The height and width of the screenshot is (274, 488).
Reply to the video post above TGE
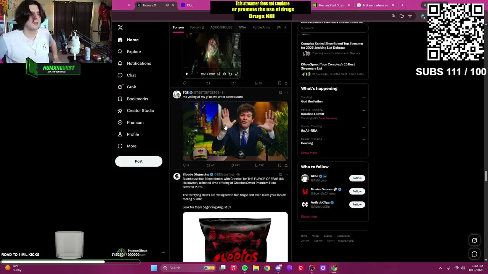[x=185, y=83]
